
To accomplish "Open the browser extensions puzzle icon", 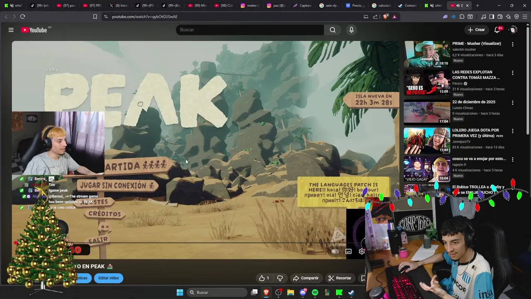I will pyautogui.click(x=462, y=17).
